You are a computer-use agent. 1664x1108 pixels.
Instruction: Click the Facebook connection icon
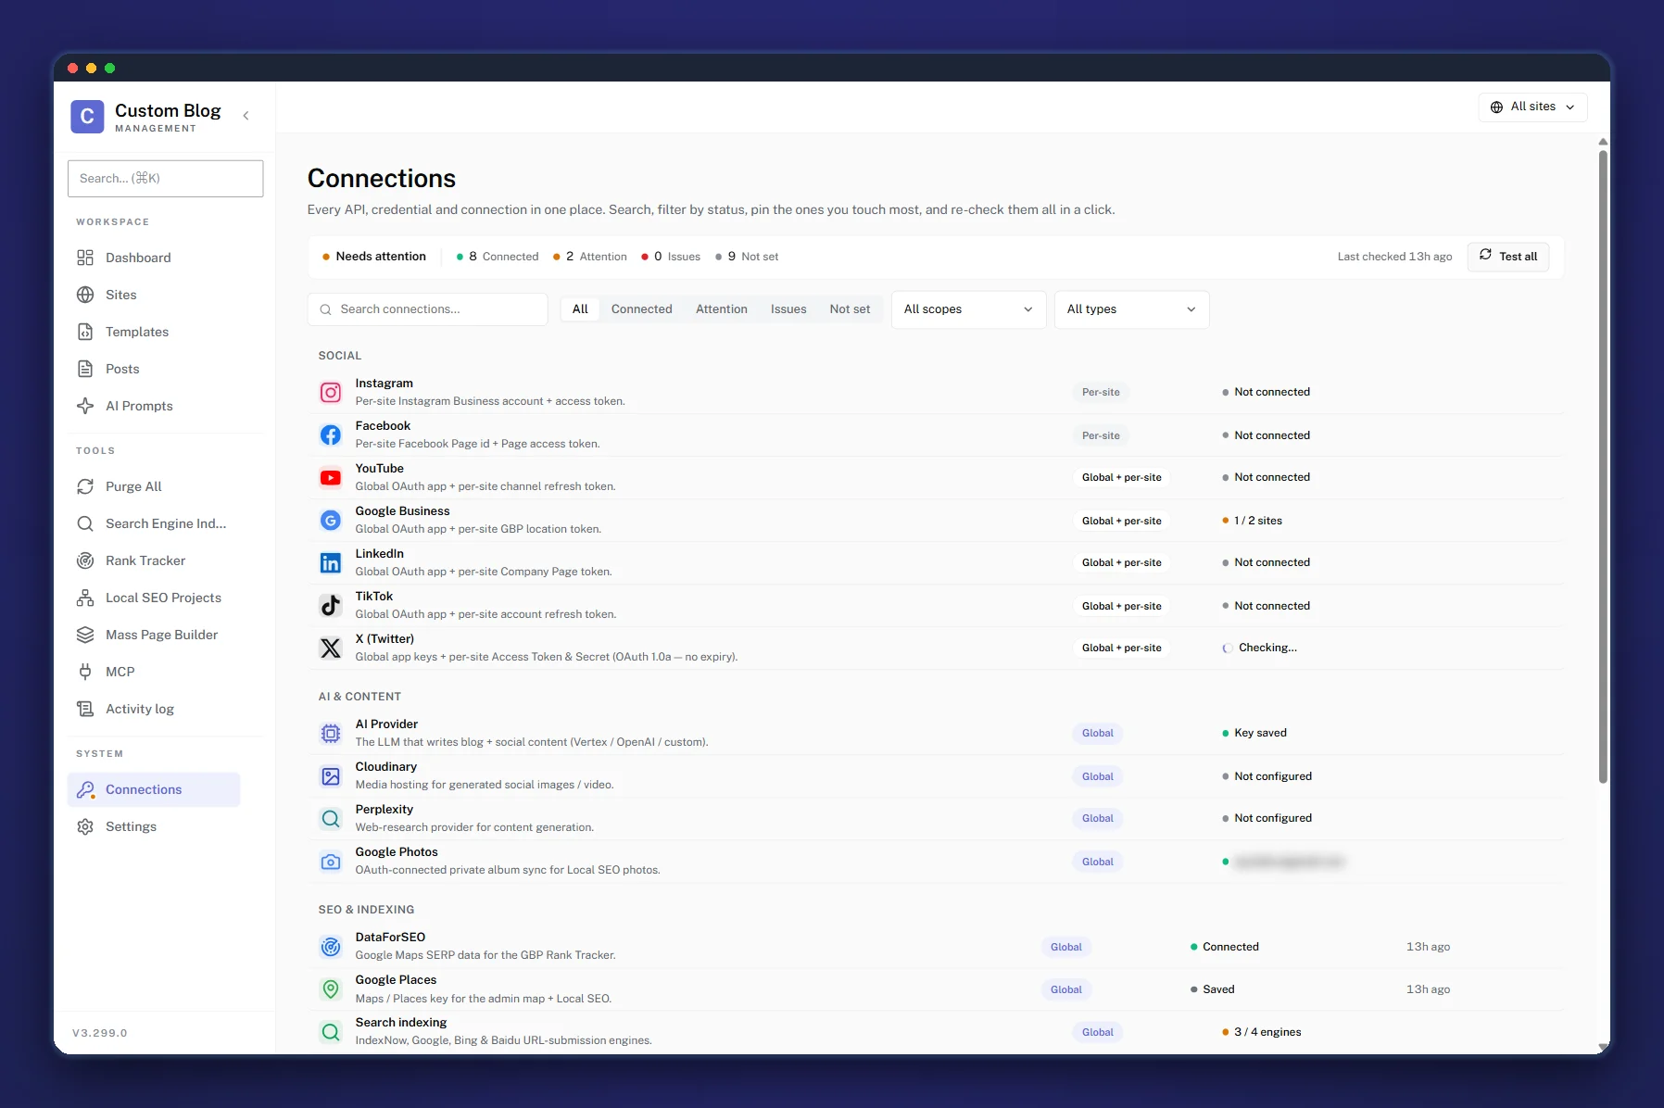[x=331, y=434]
